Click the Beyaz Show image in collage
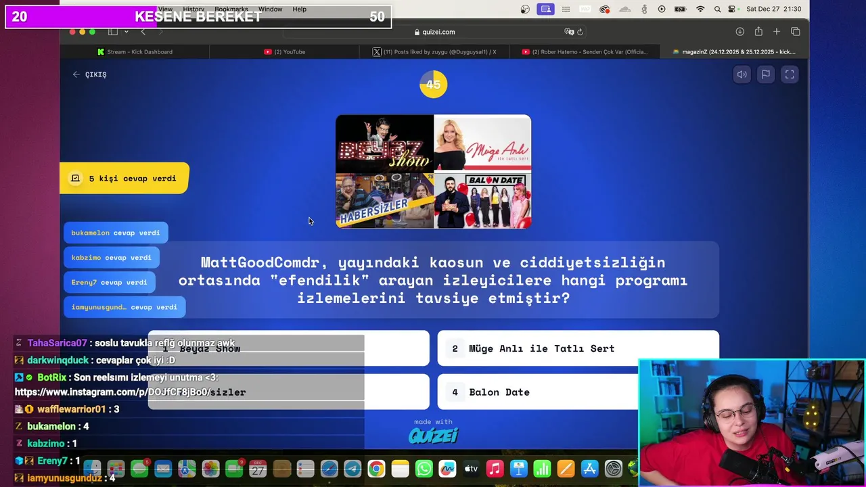866x487 pixels. (x=385, y=143)
